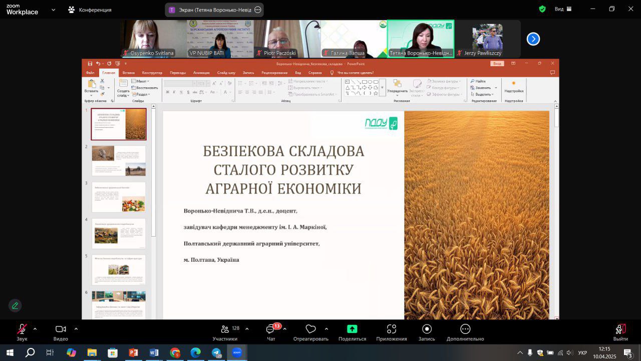641x361 pixels.
Task: Expand audio options arrow next to Звук
Action: coord(35,329)
